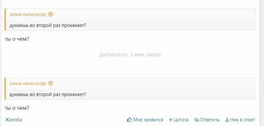This screenshot has width=264, height=126.
Task: Click the up-arrow icon in the second Junna quote
Action: [x=51, y=83]
